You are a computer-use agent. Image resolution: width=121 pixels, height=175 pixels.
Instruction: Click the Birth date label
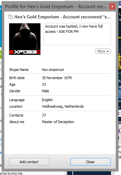(17, 78)
